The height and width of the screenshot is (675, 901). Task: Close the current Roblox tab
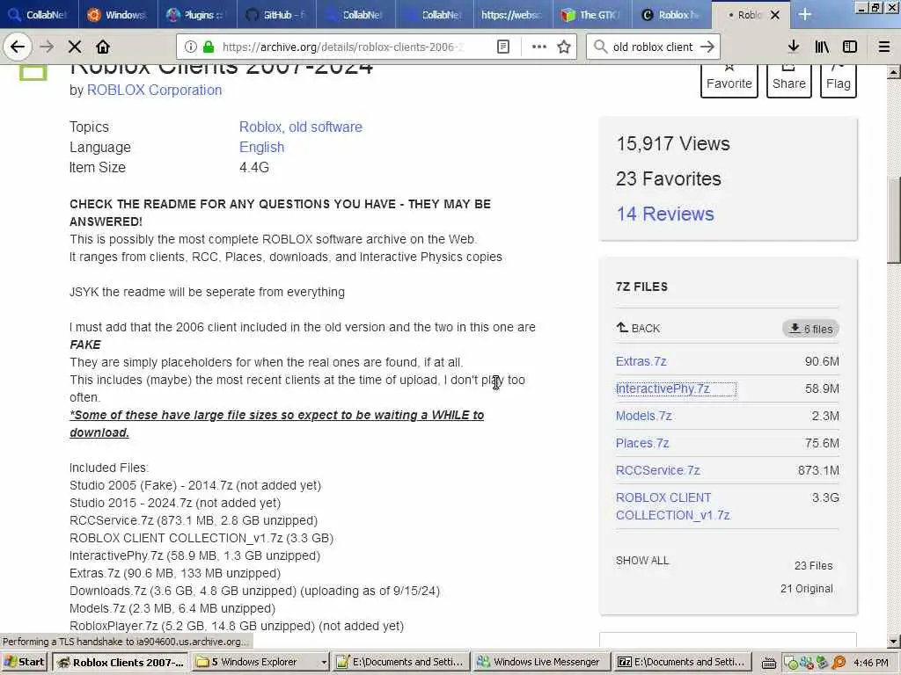tap(774, 15)
